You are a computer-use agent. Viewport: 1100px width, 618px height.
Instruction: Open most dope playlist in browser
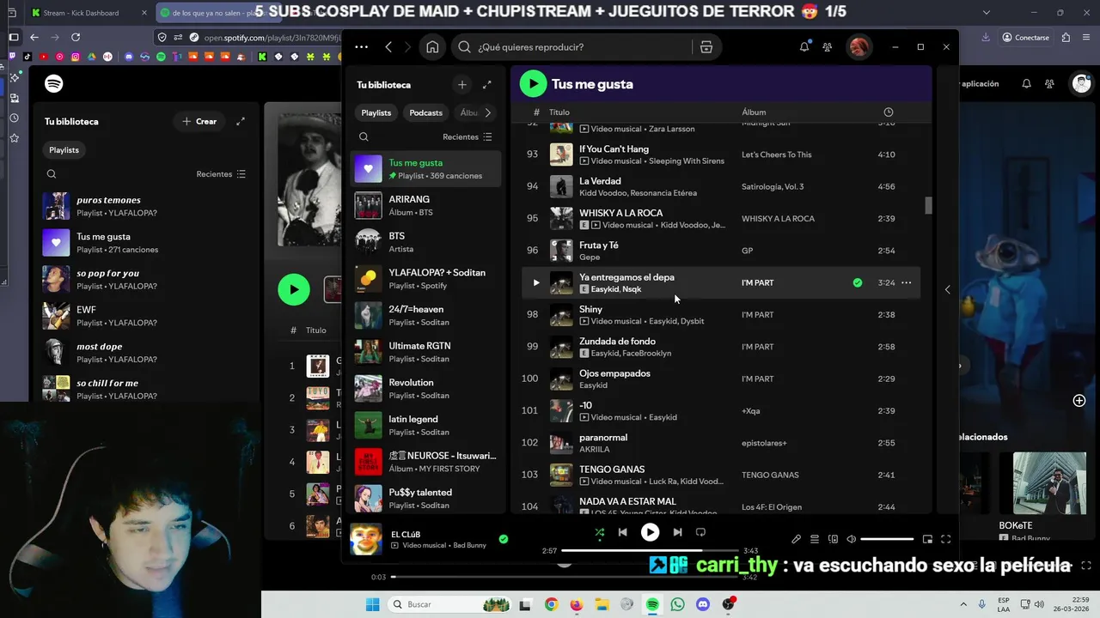click(146, 352)
